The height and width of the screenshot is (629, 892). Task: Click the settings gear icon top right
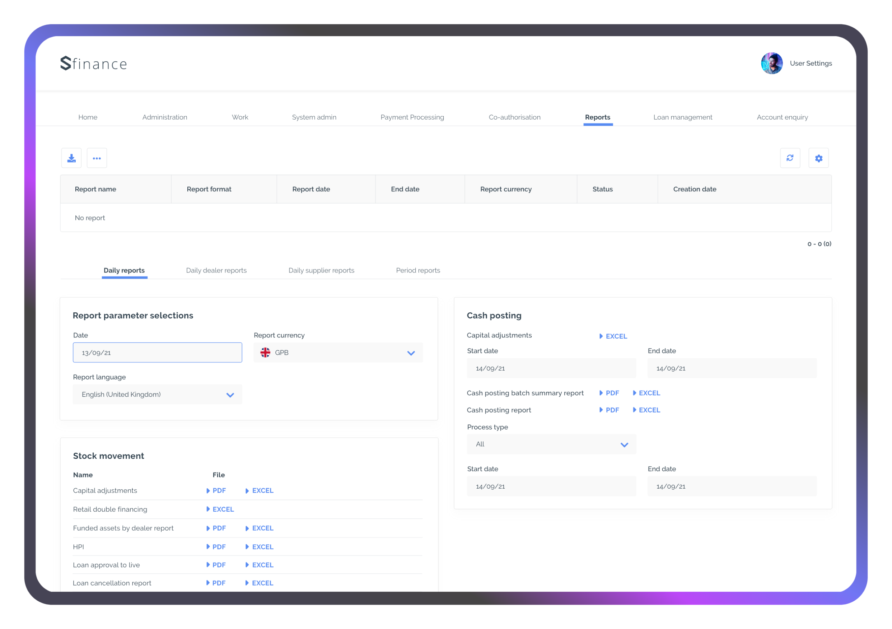819,158
